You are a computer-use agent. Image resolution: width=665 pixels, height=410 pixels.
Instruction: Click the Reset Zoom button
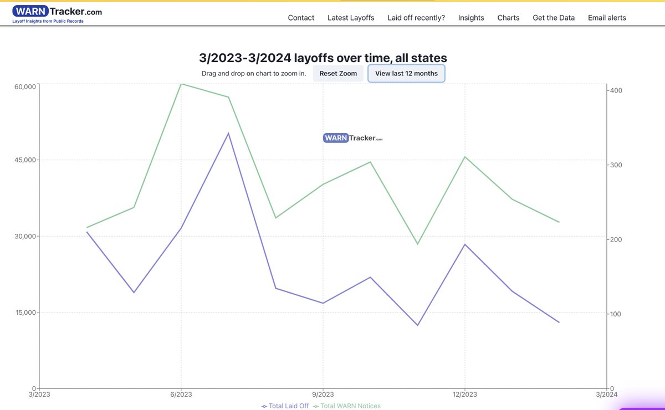click(x=338, y=73)
